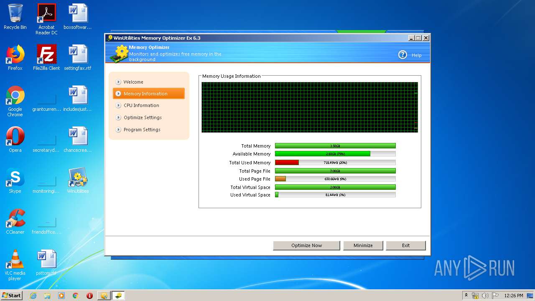This screenshot has height=301, width=535.
Task: Launch Chrome from the taskbar
Action: click(x=76, y=296)
